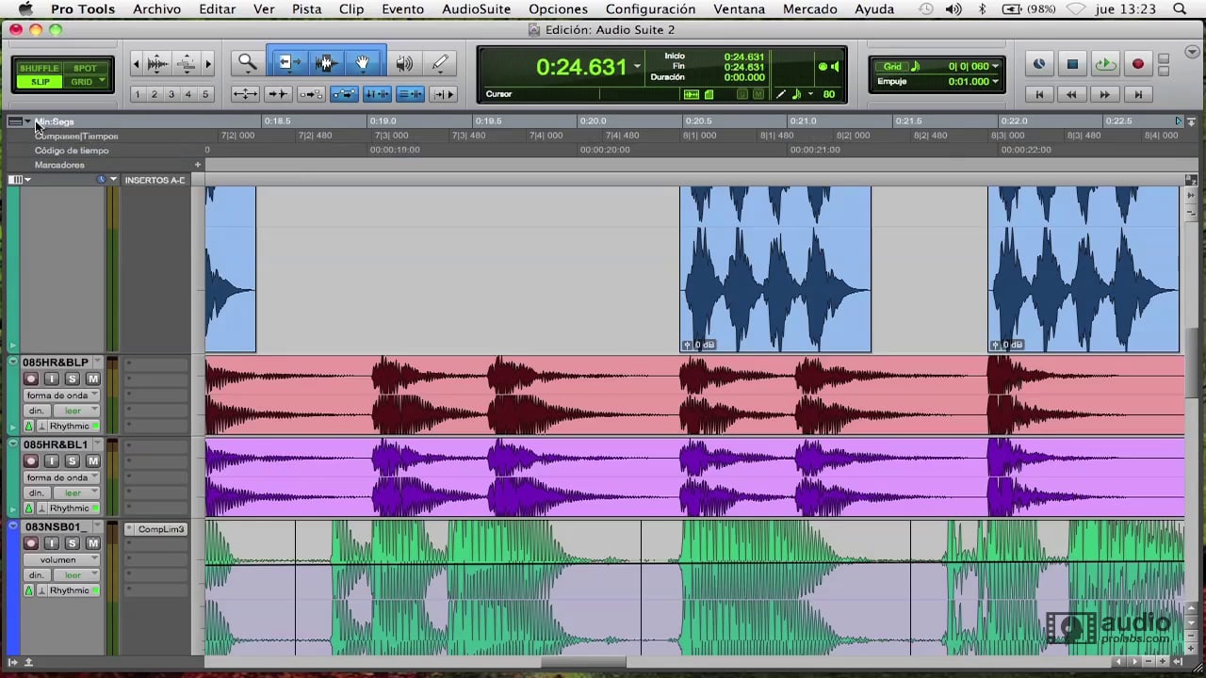
Task: Open volumen track view selector
Action: click(62, 559)
